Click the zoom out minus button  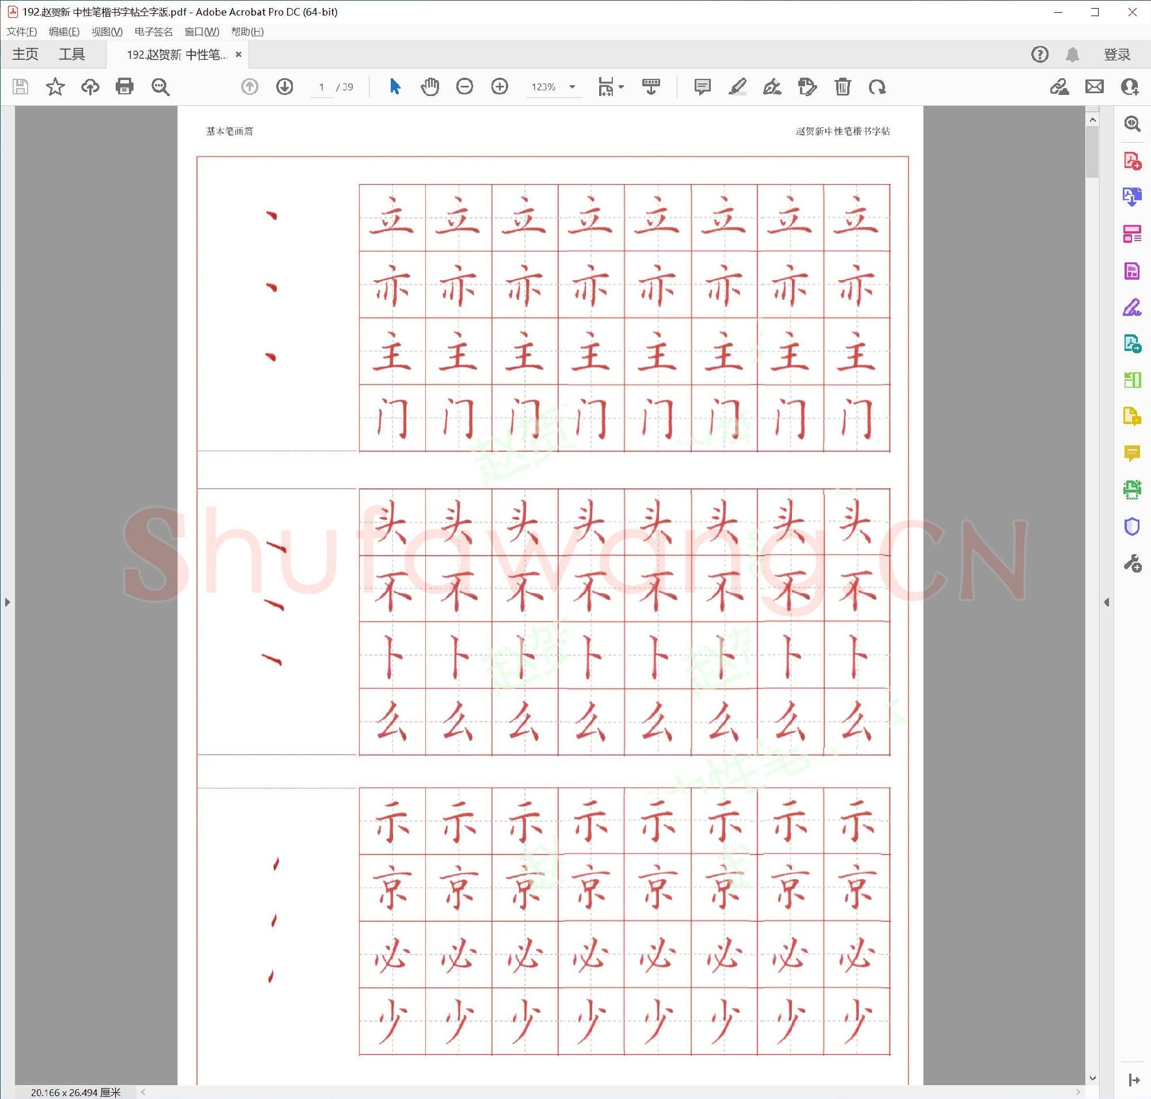464,87
